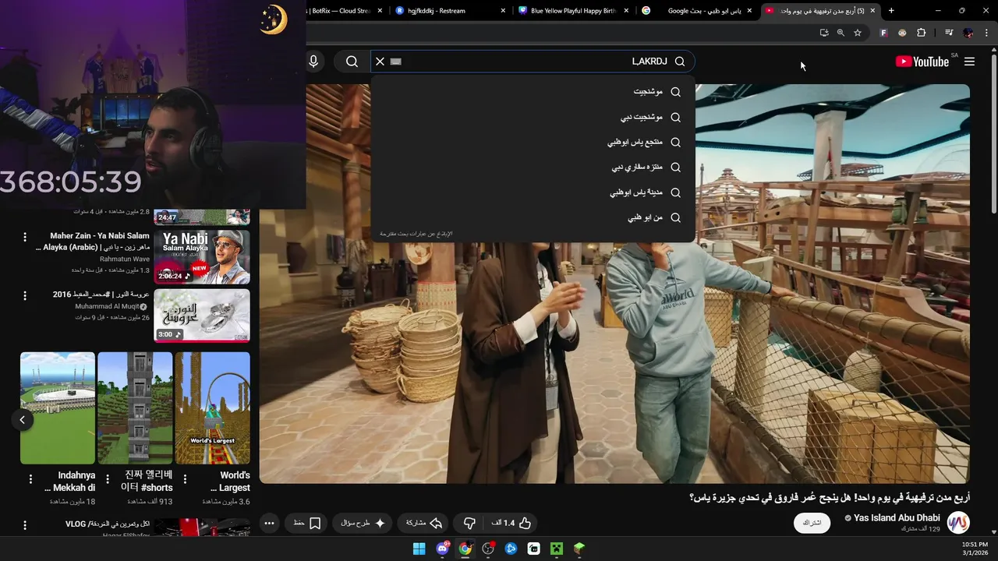Image resolution: width=998 pixels, height=561 pixels.
Task: Open the elevator 엘리베이터 shorts thumbnail
Action: pos(135,408)
